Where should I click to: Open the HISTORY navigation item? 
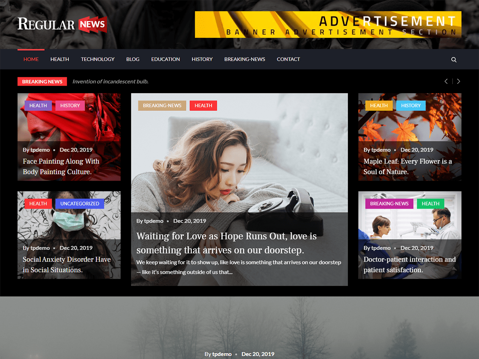click(202, 59)
